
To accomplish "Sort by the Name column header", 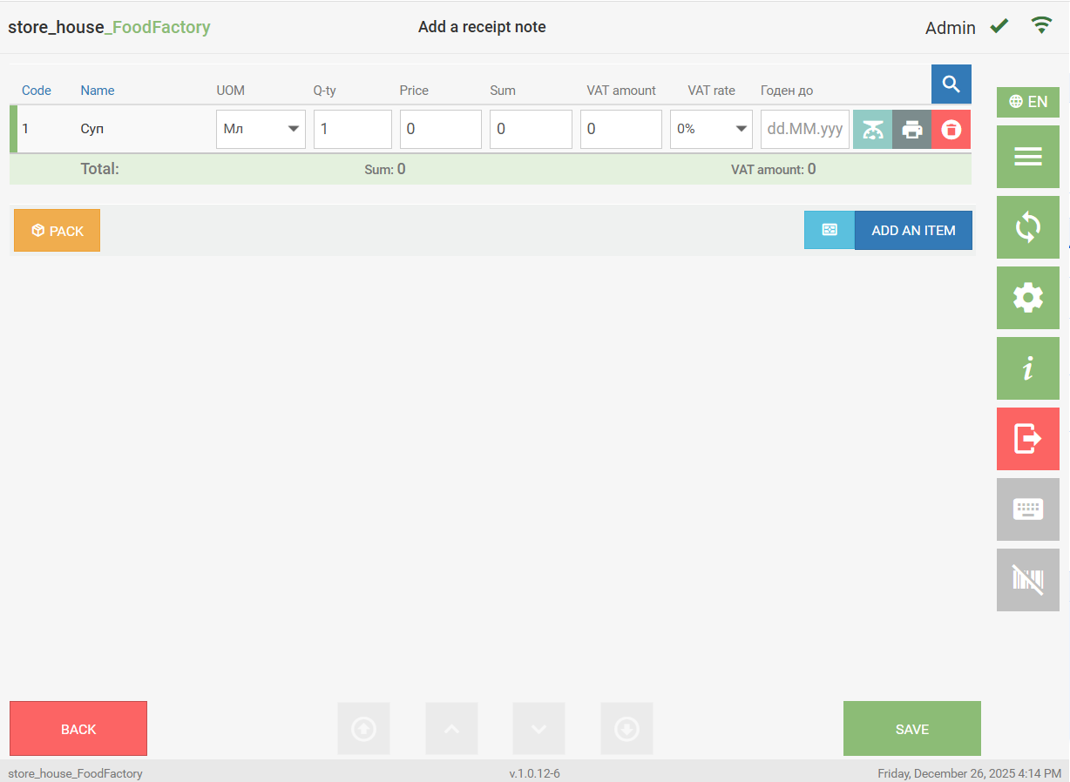I will coord(98,91).
